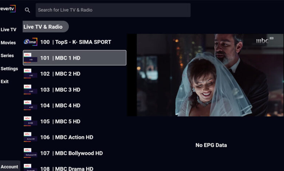
Task: Open Settings from the sidebar
Action: (x=9, y=69)
